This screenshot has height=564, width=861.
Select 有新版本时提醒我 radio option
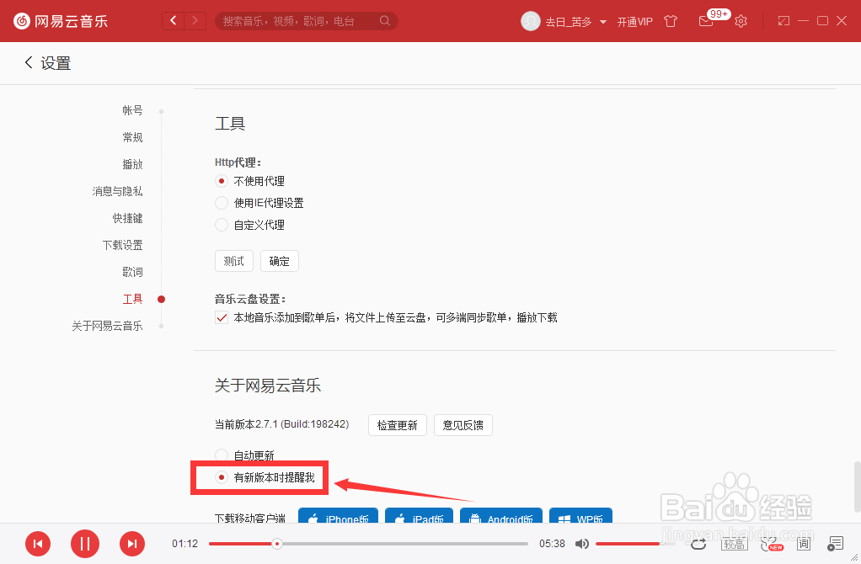(x=222, y=477)
